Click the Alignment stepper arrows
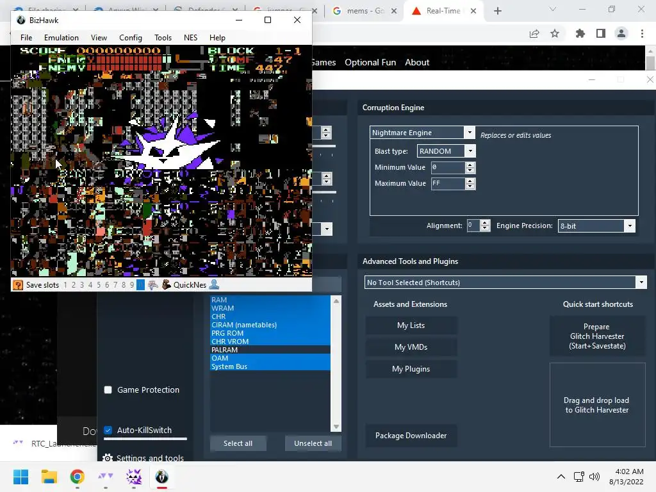Screen dimensions: 656x492 click(x=485, y=225)
